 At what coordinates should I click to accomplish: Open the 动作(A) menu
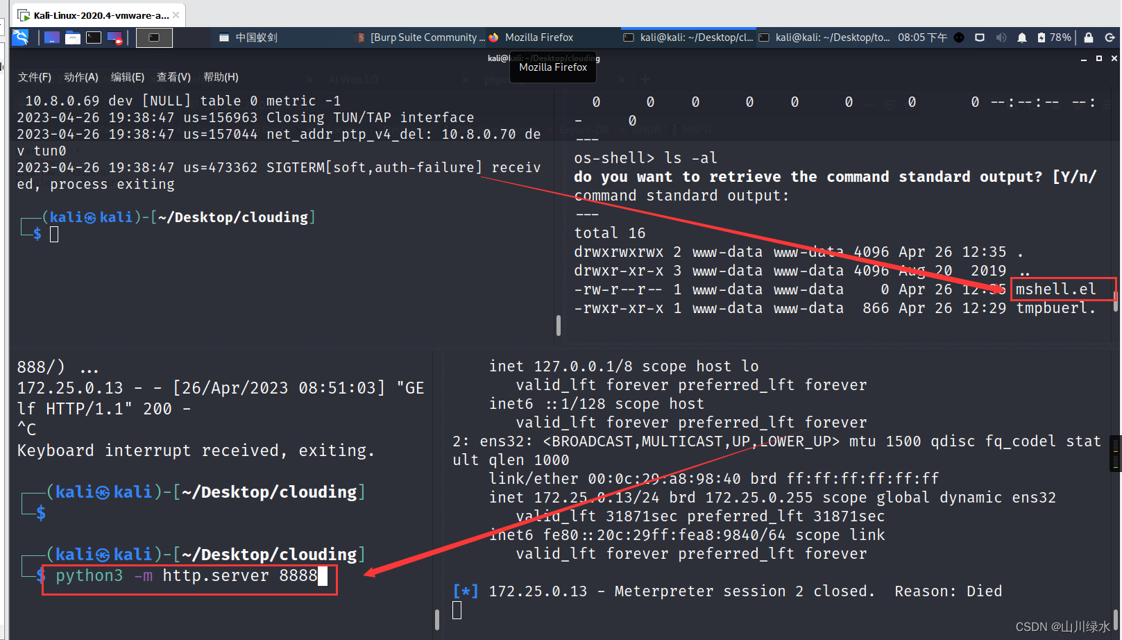tap(81, 77)
